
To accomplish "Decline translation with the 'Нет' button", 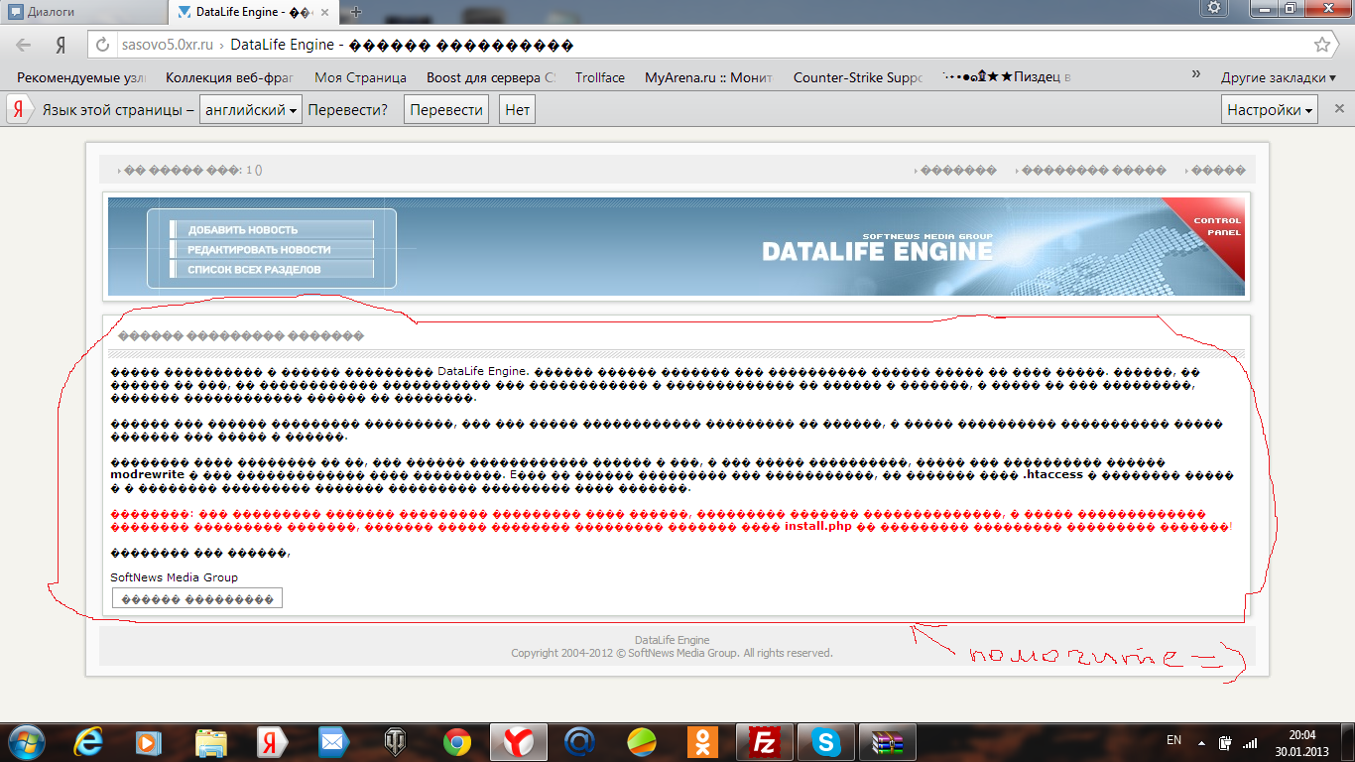I will point(517,109).
